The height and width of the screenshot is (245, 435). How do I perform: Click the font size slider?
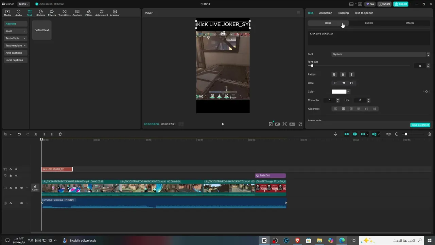coord(360,66)
